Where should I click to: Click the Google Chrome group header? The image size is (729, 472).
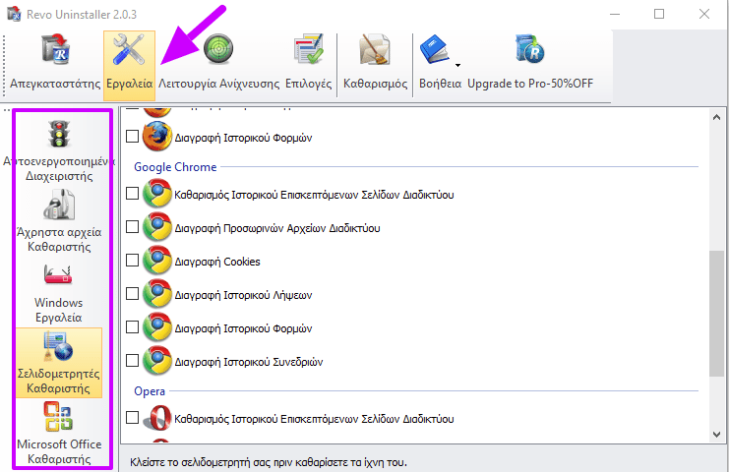(175, 167)
